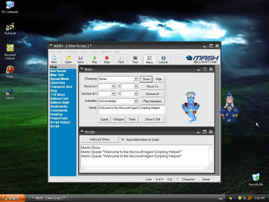The width and height of the screenshot is (269, 202).
Task: Click the Whisper button
Action: [118, 119]
